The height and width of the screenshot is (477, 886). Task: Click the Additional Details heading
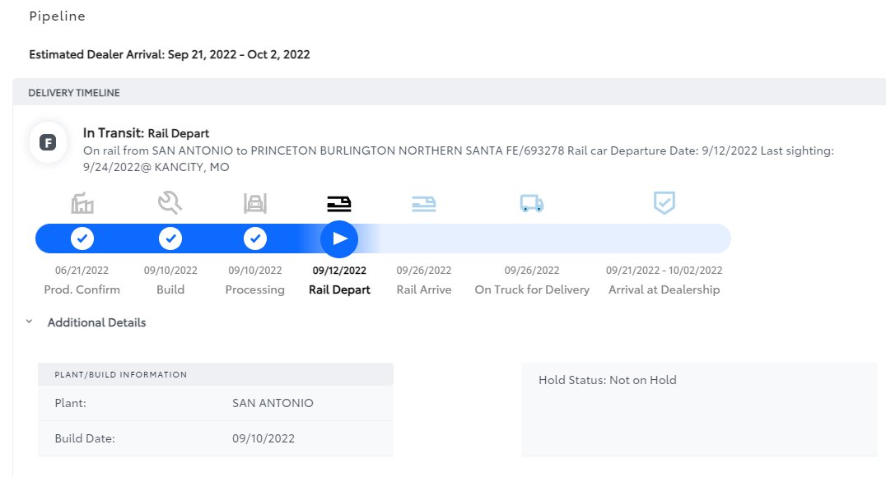click(x=96, y=322)
